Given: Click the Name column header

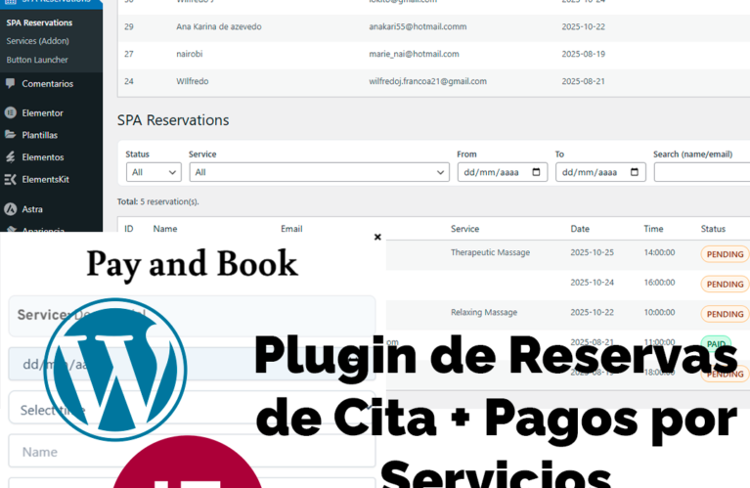Looking at the screenshot, I should (x=165, y=229).
